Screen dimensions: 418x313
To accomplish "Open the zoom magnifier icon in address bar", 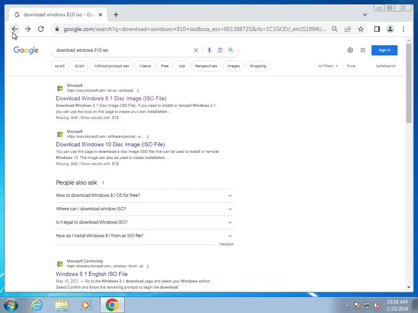I will 335,29.
